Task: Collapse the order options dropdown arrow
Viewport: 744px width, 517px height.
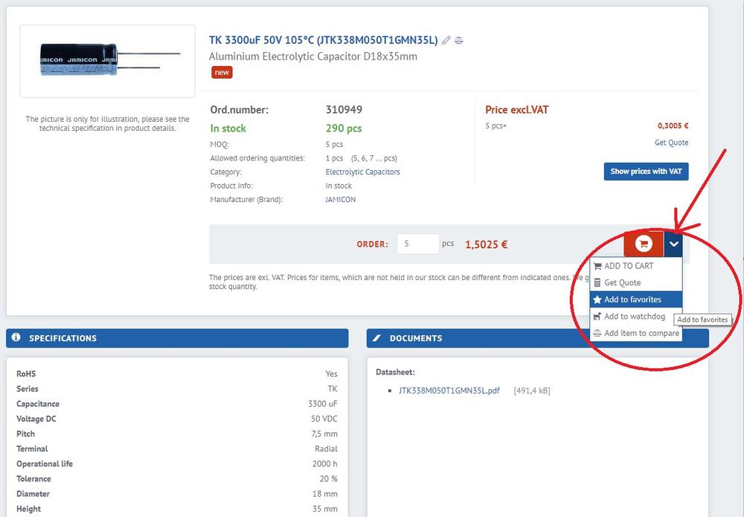Action: pos(673,244)
